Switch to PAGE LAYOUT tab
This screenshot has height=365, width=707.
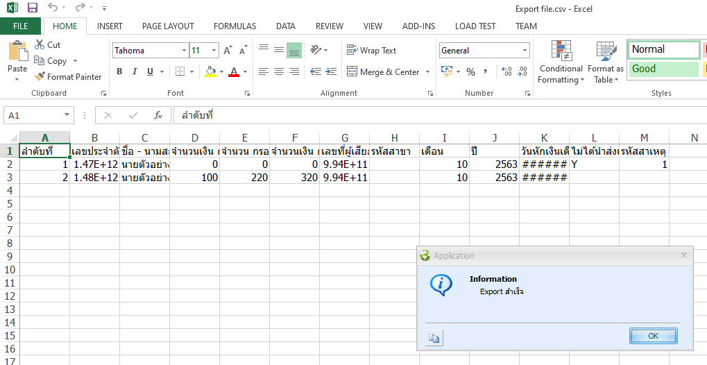(168, 26)
